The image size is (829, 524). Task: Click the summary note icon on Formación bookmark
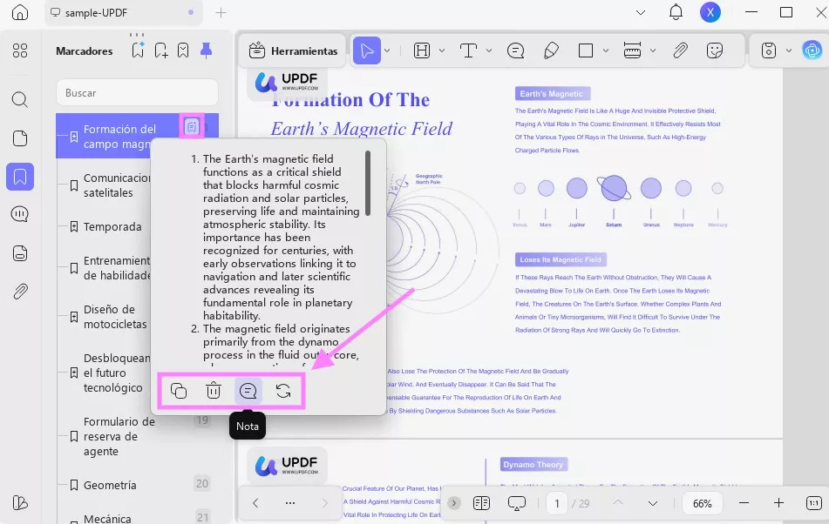tap(192, 126)
